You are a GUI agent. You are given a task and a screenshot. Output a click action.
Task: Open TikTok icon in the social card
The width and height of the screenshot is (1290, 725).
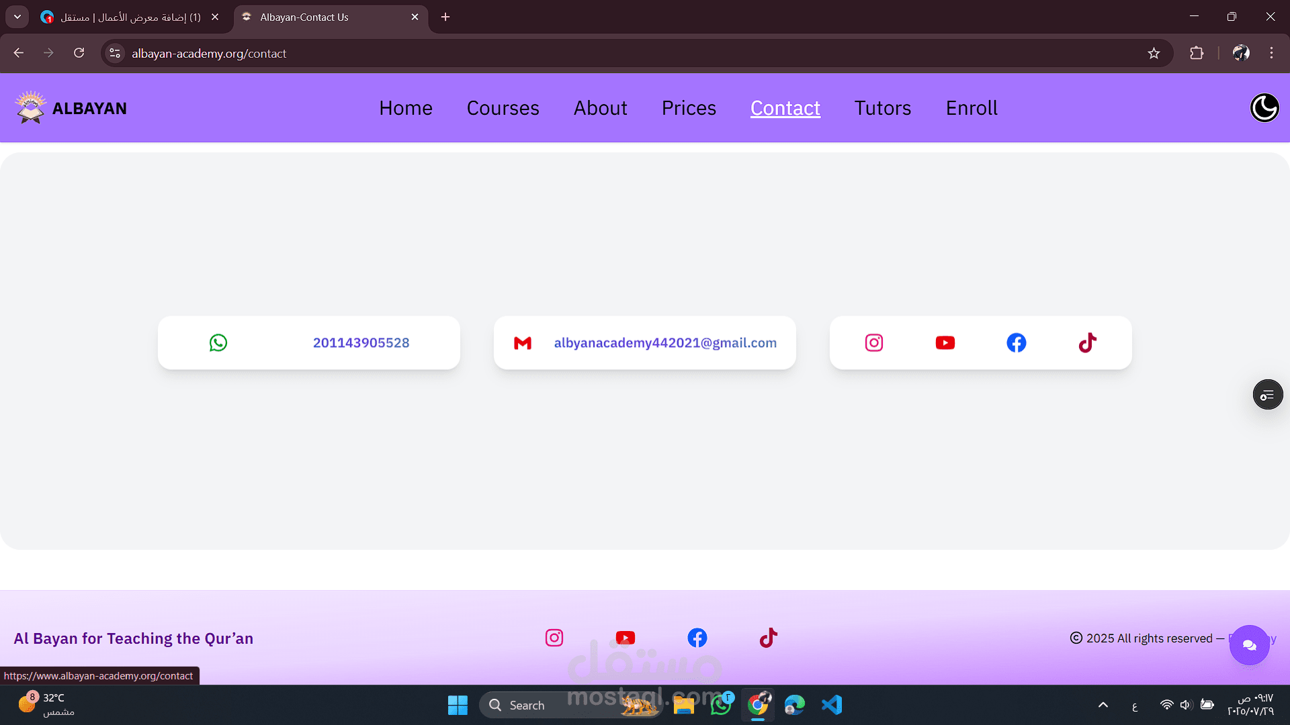coord(1087,343)
